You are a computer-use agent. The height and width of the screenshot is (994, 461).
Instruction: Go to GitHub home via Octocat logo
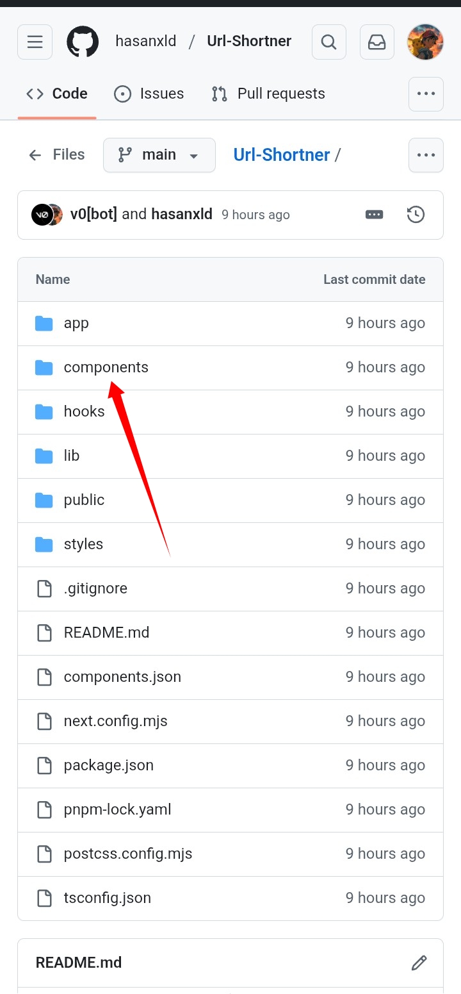pos(83,42)
